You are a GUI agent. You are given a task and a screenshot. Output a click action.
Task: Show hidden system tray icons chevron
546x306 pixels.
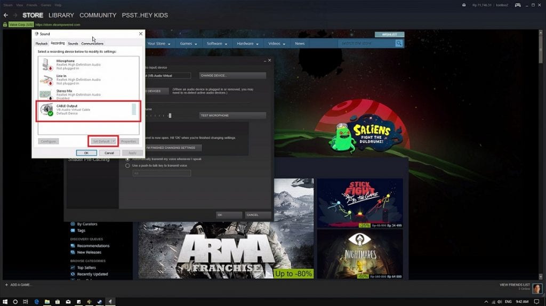[486, 302]
